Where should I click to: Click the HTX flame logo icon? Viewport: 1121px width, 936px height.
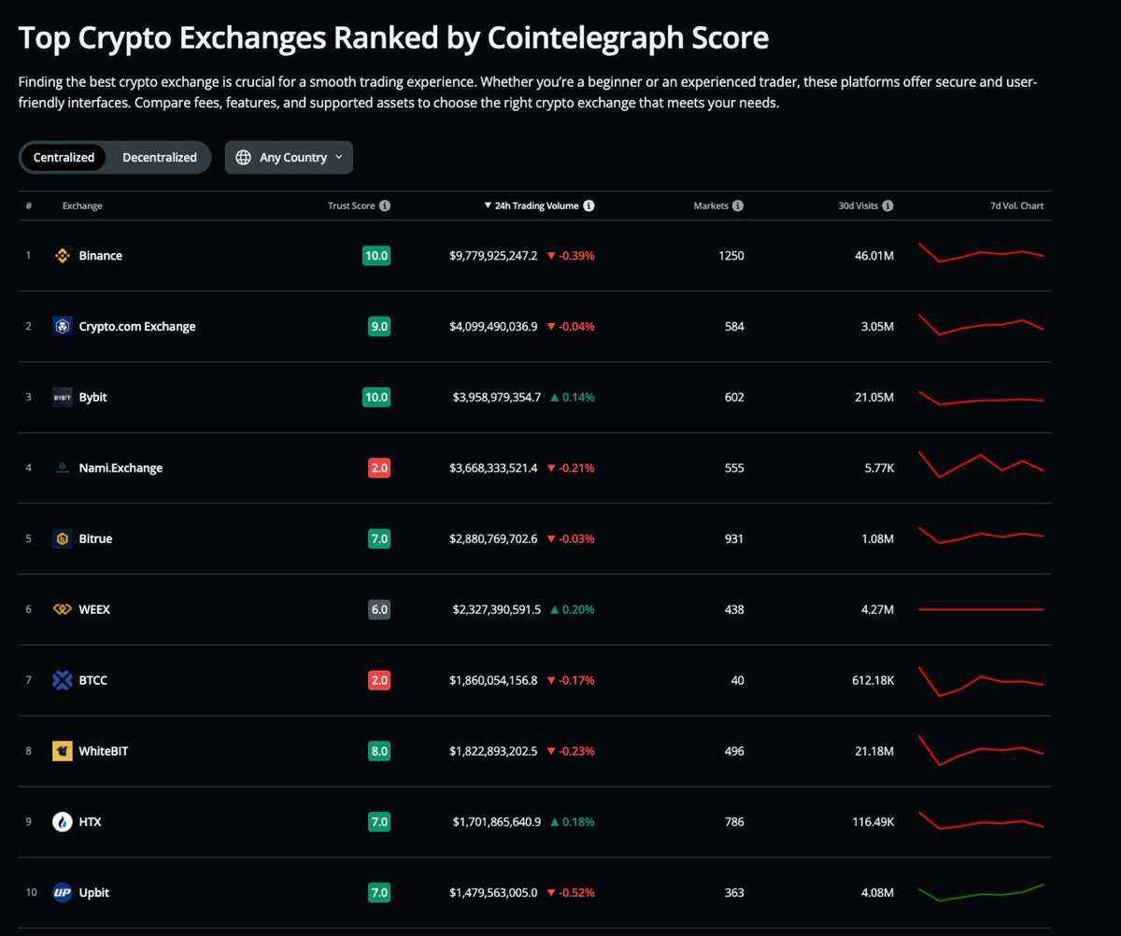pos(64,822)
